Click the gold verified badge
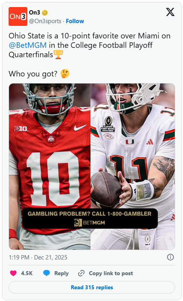The width and height of the screenshot is (183, 301). click(x=45, y=13)
